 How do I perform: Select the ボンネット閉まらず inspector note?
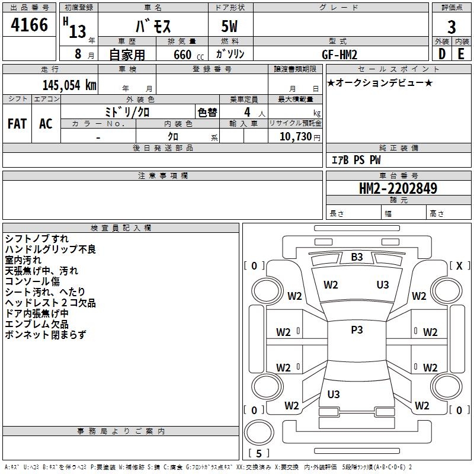click(46, 335)
